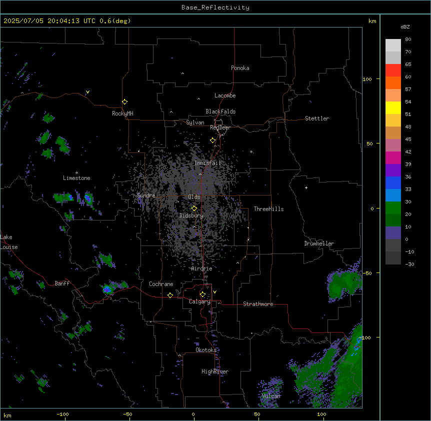Click the white asterisk marker above Limestone
Image resolution: width=431 pixels, height=421 pixels.
click(x=76, y=173)
